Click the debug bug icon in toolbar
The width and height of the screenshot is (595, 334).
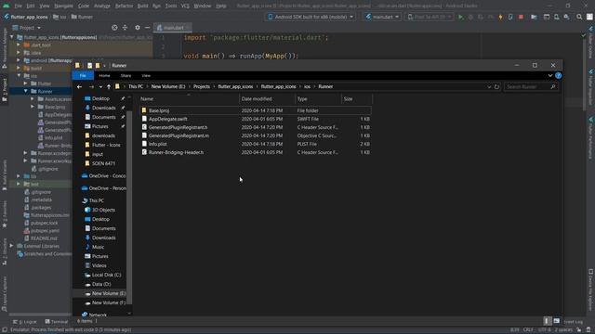click(471, 17)
